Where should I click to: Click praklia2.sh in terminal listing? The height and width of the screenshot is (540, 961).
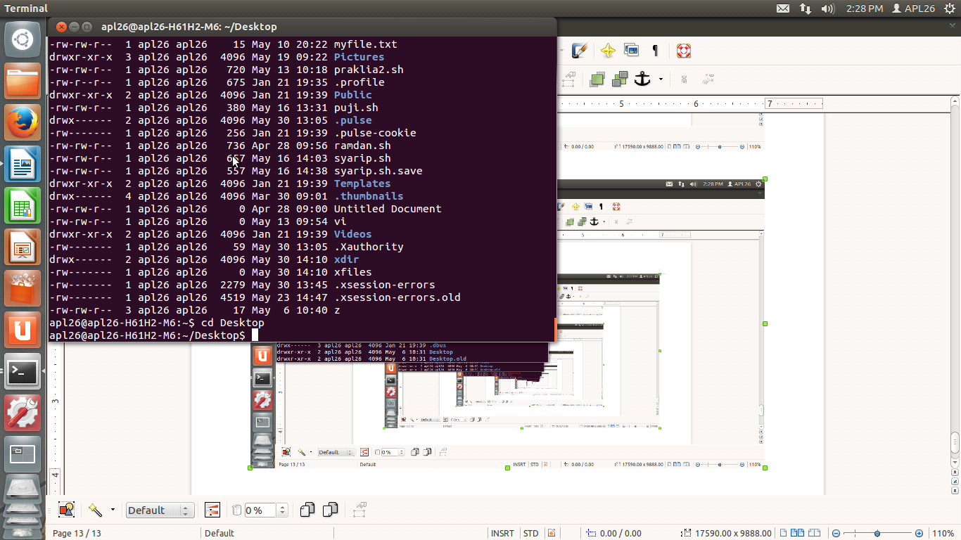coord(369,70)
